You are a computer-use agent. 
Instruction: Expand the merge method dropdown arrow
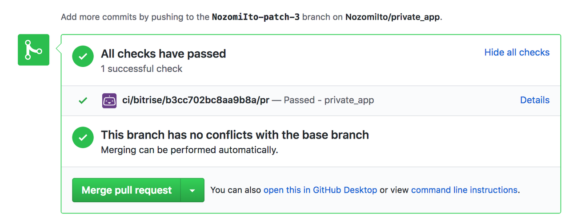click(192, 190)
